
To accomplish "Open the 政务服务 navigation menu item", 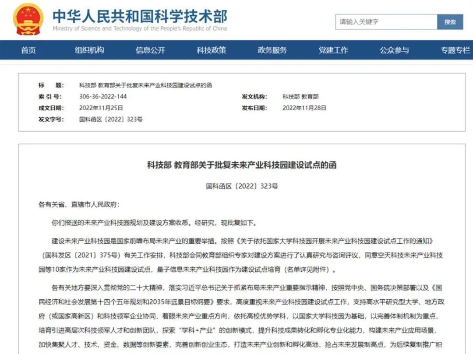I will (x=272, y=50).
